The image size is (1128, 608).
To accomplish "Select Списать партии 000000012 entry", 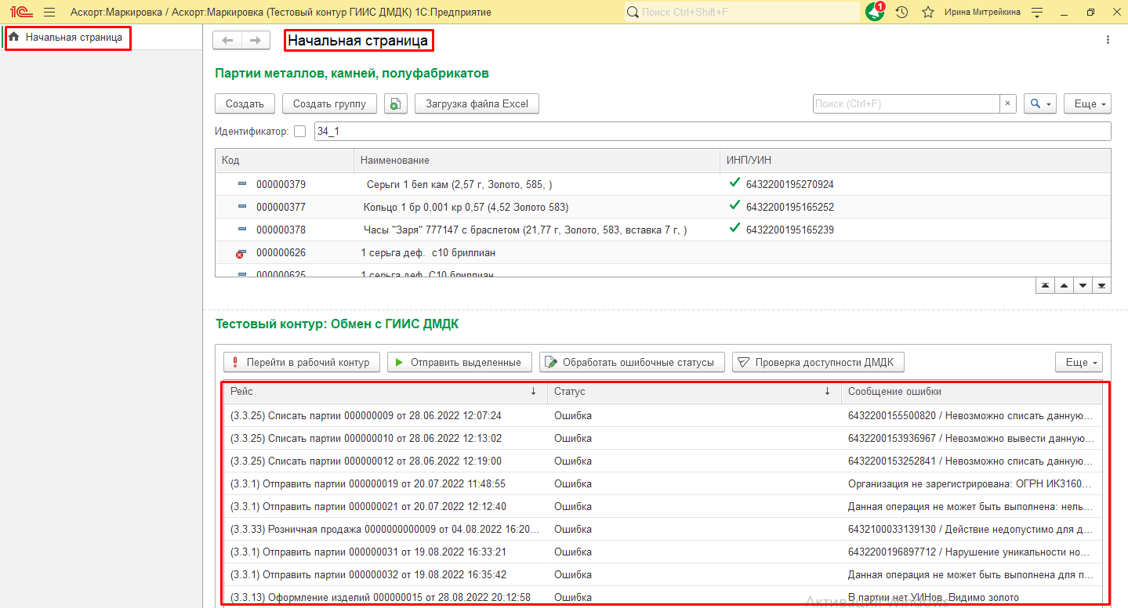I will tap(662, 461).
